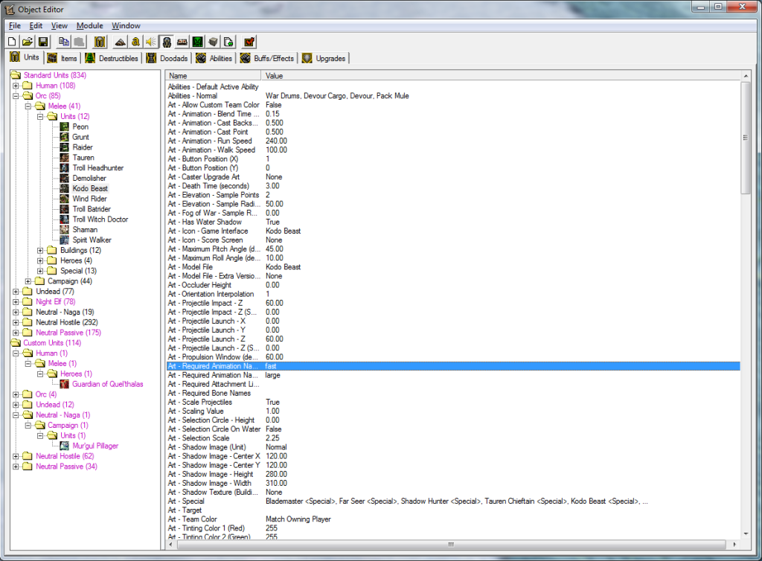Viewport: 762px width, 561px height.
Task: Switch to the Doodads tab
Action: point(167,58)
